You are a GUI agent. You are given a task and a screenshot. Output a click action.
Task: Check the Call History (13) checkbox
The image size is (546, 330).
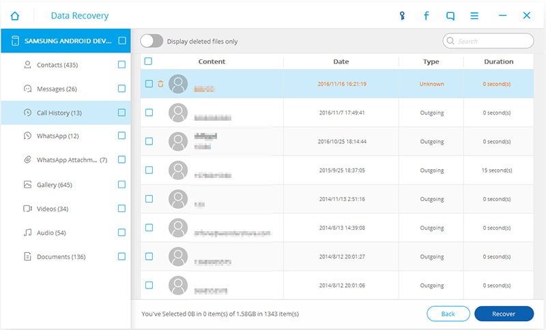click(x=121, y=112)
